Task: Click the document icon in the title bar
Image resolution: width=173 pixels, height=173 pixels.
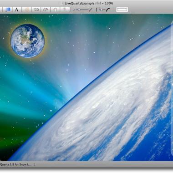Action: pyautogui.click(x=62, y=3)
